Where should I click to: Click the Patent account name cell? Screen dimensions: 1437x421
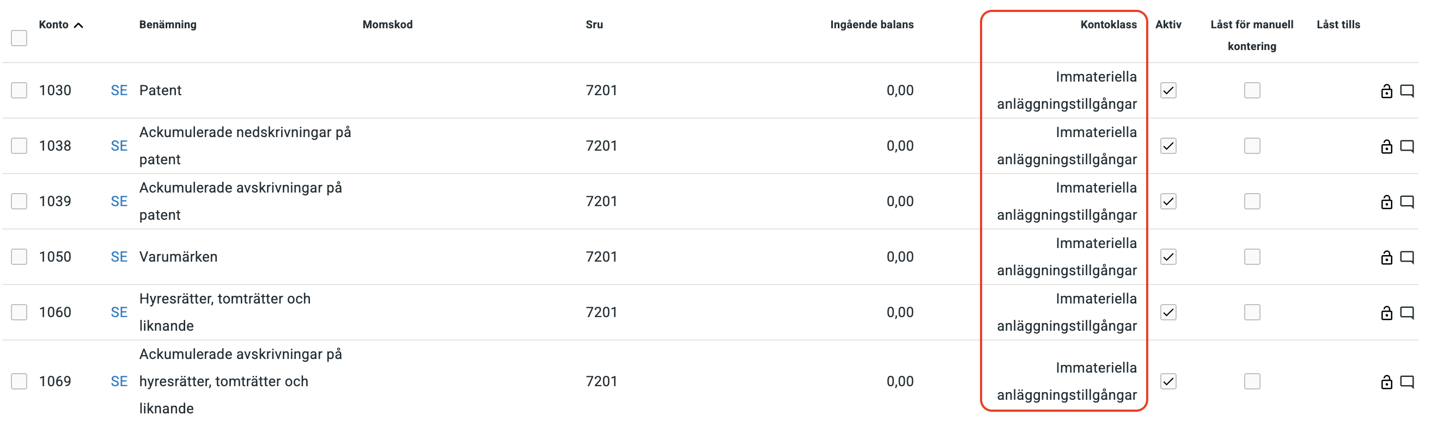pyautogui.click(x=160, y=90)
